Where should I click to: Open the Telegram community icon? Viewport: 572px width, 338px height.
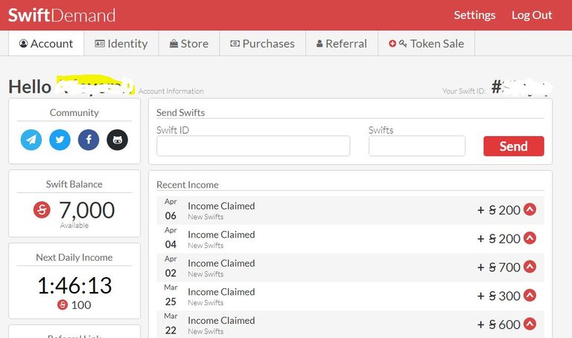[x=31, y=140]
